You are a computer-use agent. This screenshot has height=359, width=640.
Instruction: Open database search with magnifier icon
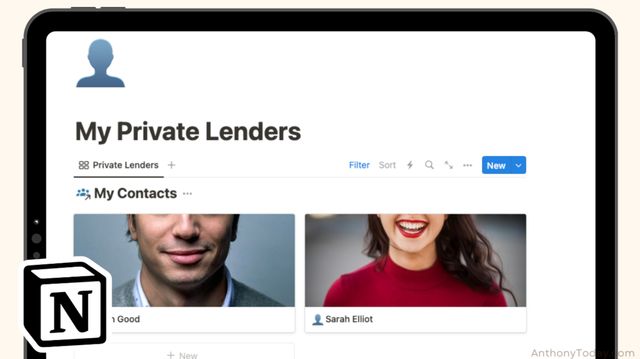(x=429, y=165)
